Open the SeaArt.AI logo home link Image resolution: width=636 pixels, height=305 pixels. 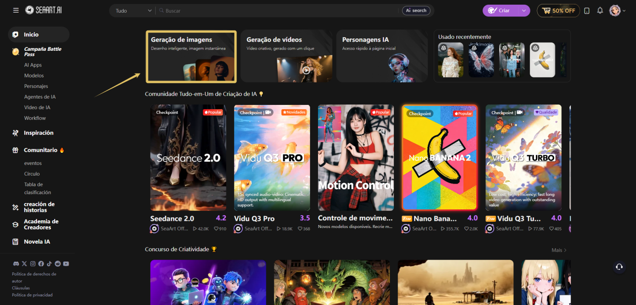43,10
